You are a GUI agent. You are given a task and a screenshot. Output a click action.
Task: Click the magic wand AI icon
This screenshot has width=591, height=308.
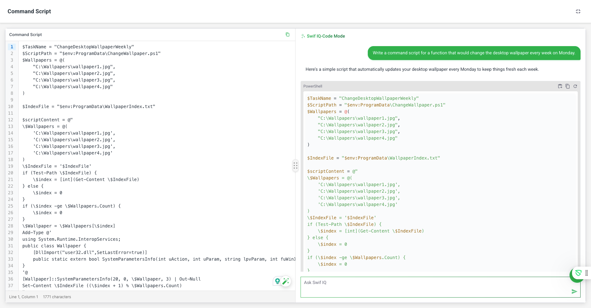click(286, 281)
